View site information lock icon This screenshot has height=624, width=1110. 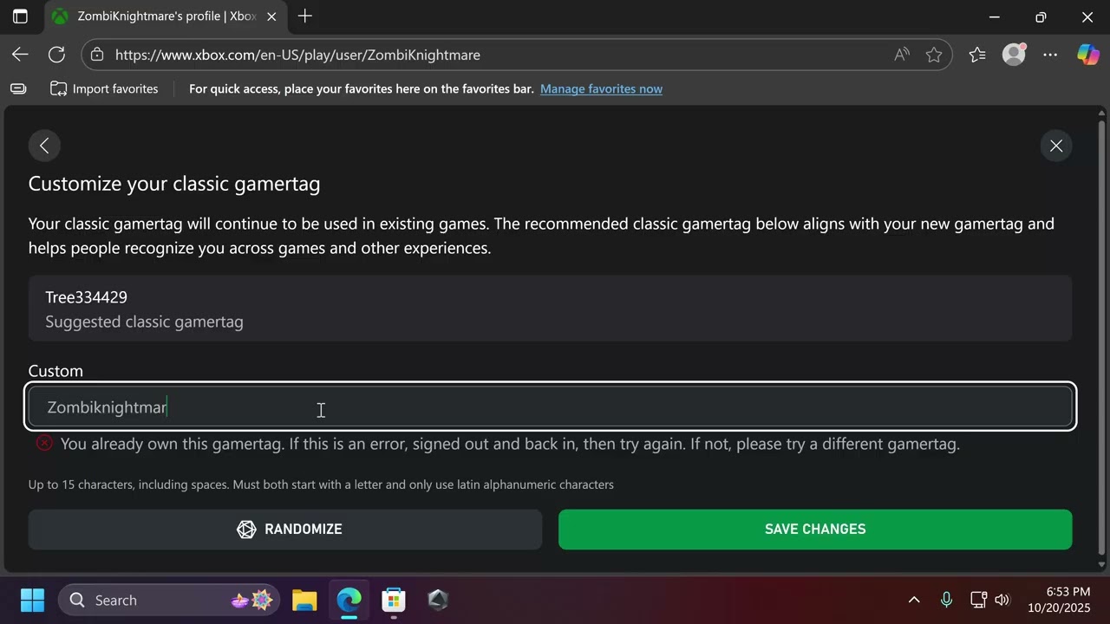(x=97, y=55)
